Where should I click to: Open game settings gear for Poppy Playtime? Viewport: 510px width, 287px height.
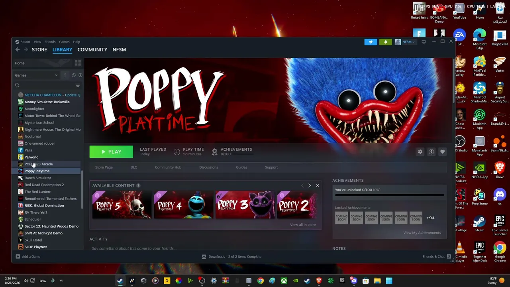(x=420, y=152)
